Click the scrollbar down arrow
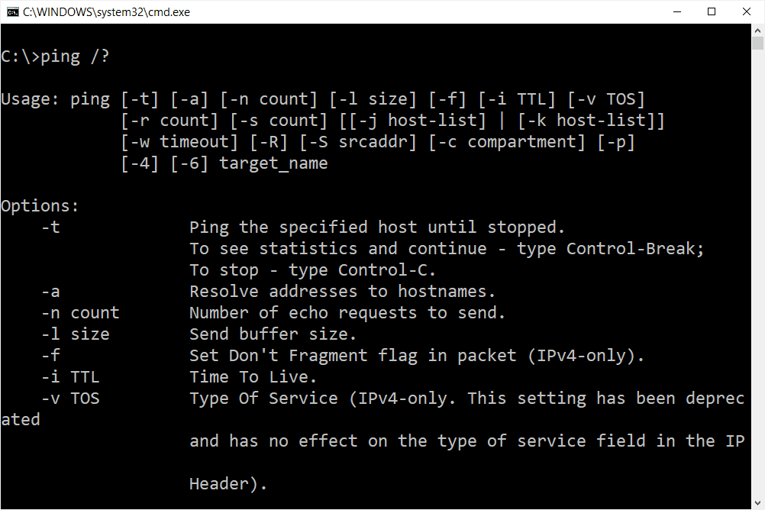Image resolution: width=765 pixels, height=510 pixels. 759,502
